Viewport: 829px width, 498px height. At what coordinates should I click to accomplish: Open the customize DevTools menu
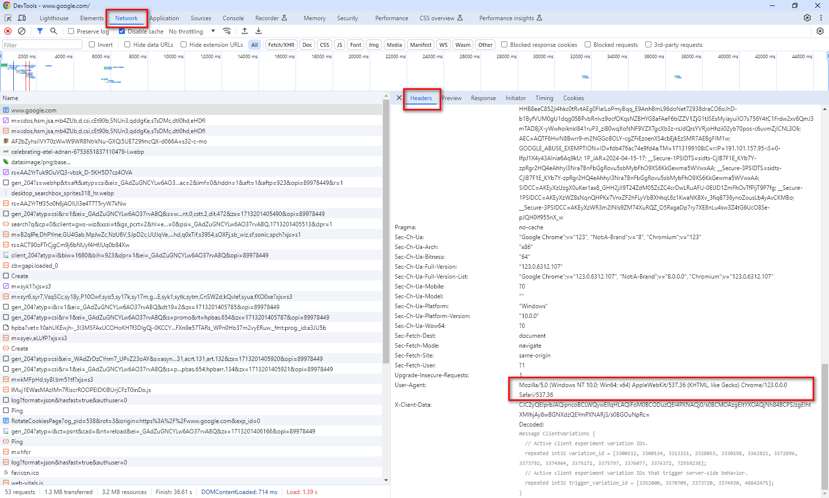820,17
